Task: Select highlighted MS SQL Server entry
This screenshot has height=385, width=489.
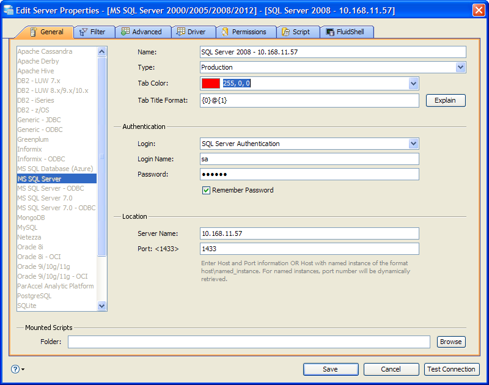Action: (x=56, y=178)
